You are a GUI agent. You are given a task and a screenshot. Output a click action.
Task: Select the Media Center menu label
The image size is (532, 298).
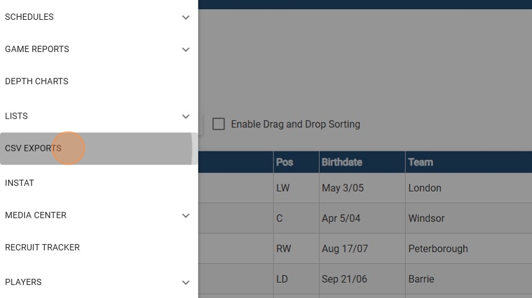coord(36,215)
